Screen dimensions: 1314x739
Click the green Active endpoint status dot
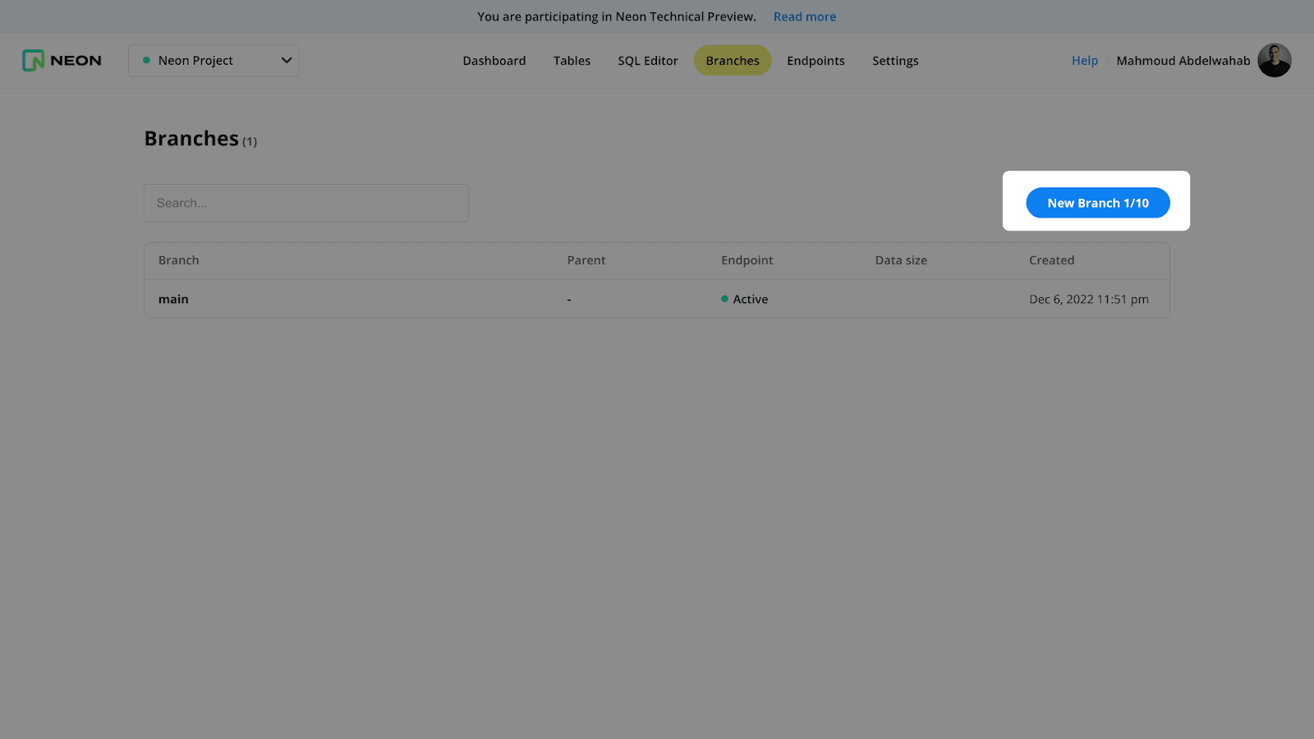[724, 299]
